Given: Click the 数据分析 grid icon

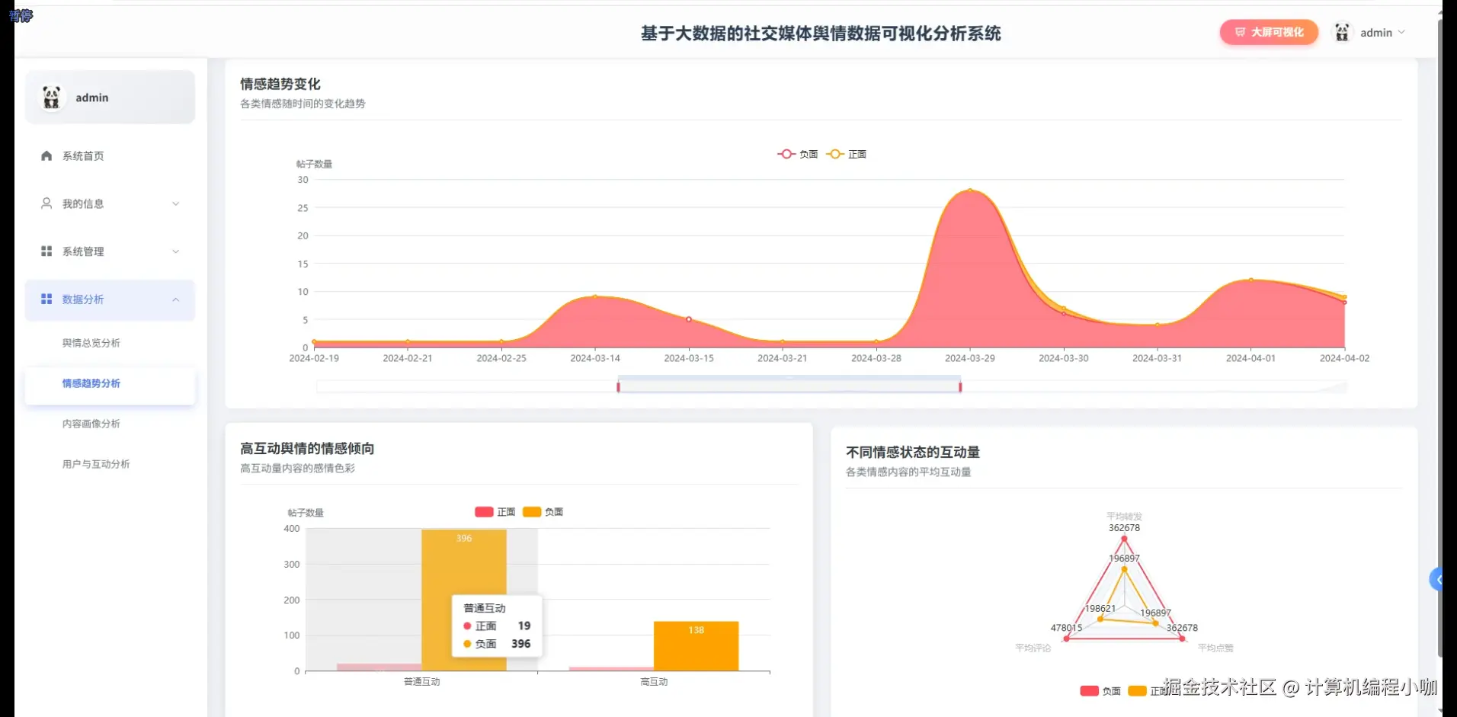Looking at the screenshot, I should coord(46,299).
